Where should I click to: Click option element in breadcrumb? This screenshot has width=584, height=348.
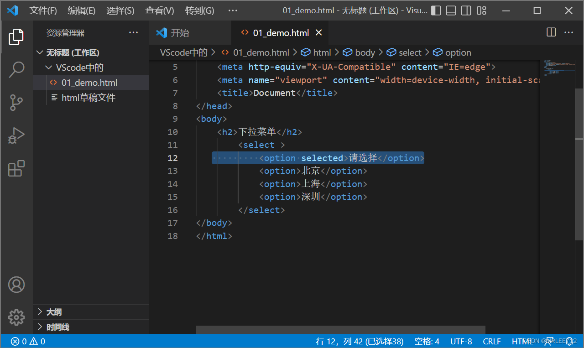452,52
